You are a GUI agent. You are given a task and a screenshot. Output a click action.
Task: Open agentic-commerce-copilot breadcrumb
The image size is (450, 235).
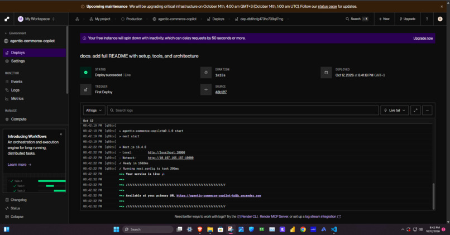pos(175,19)
